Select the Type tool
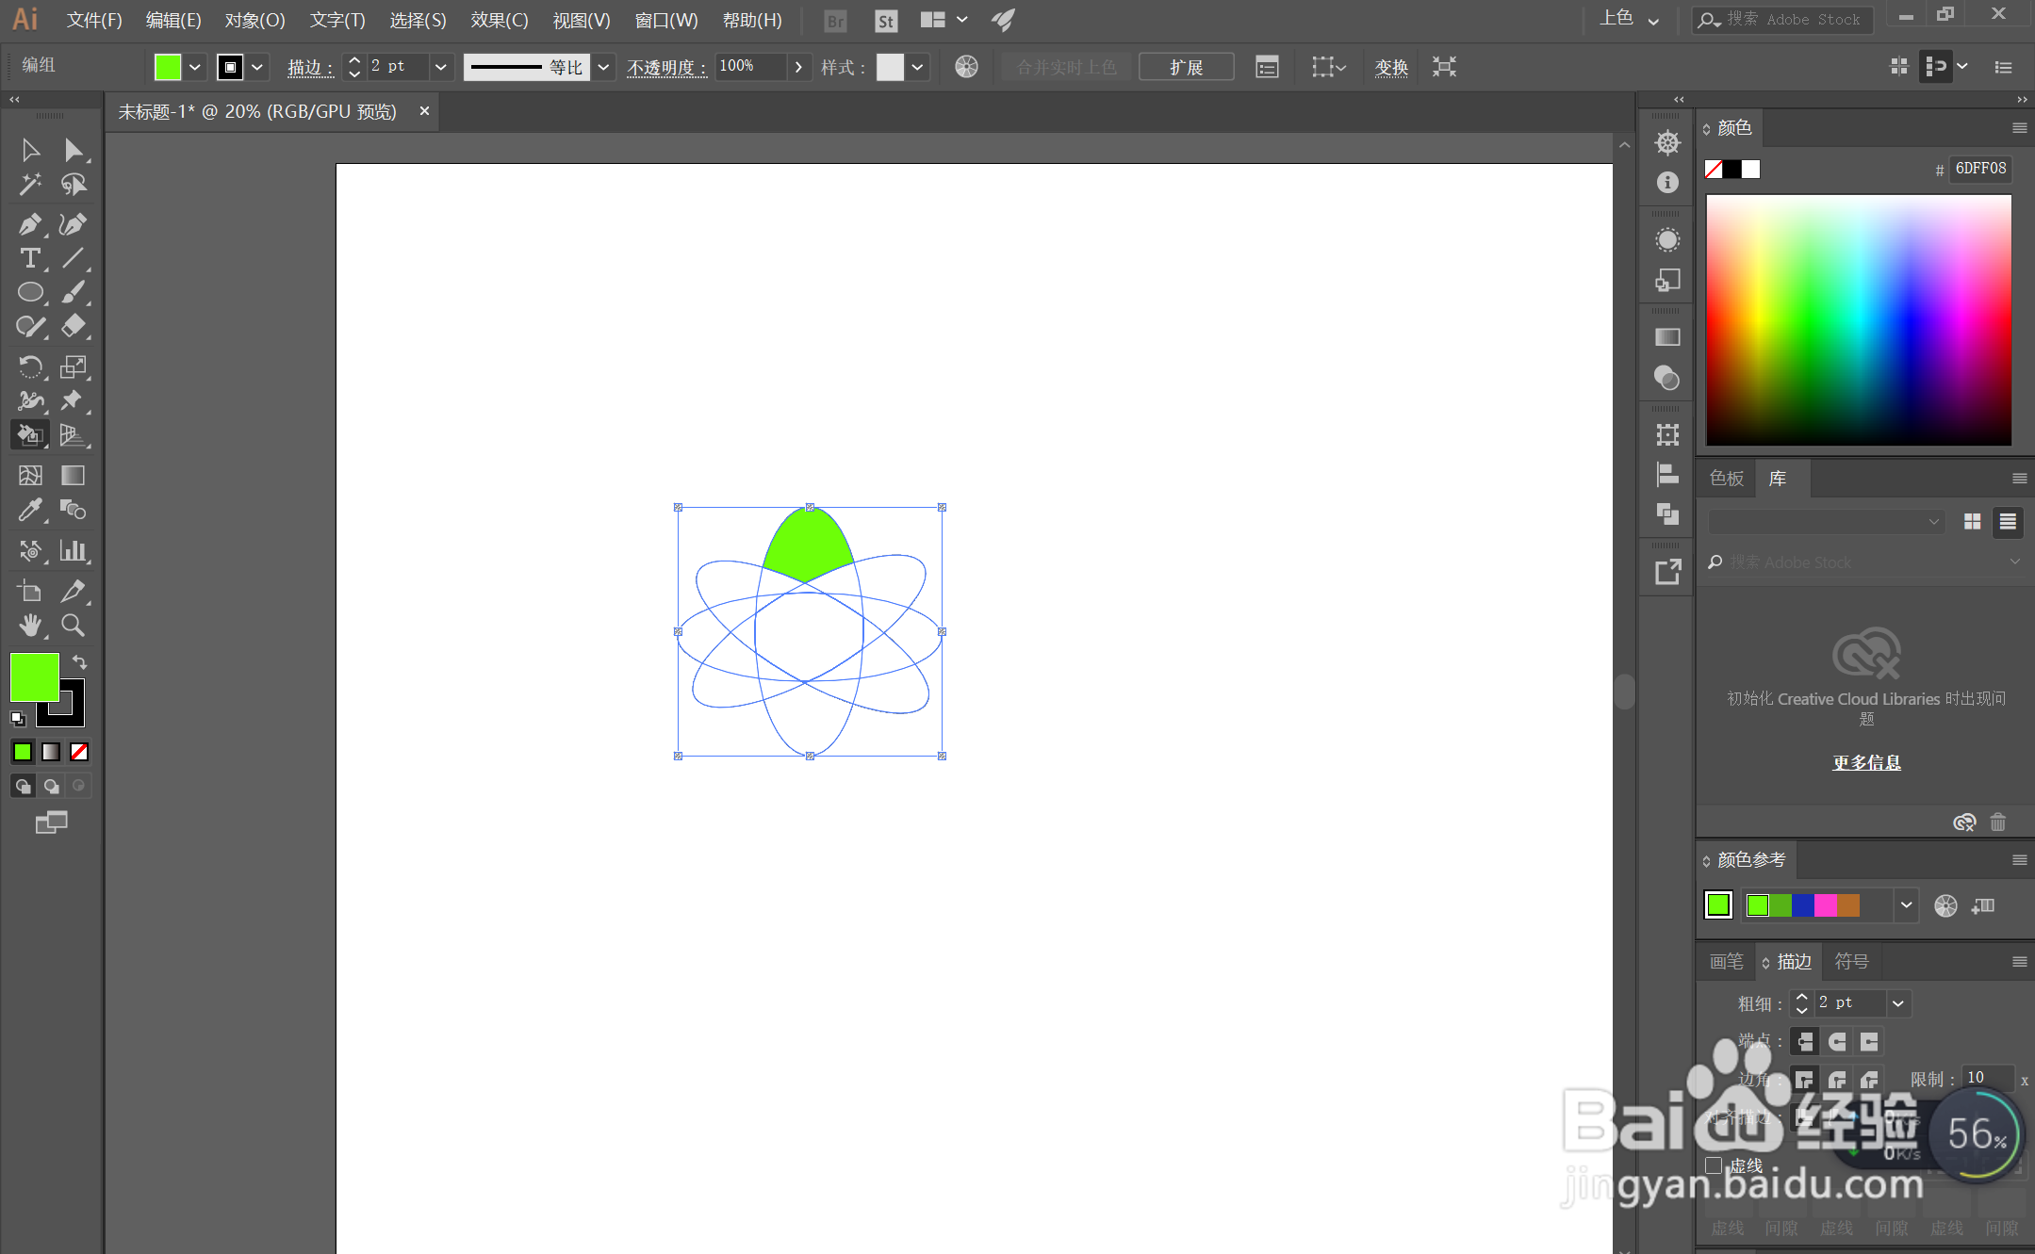Viewport: 2035px width, 1254px height. [29, 258]
